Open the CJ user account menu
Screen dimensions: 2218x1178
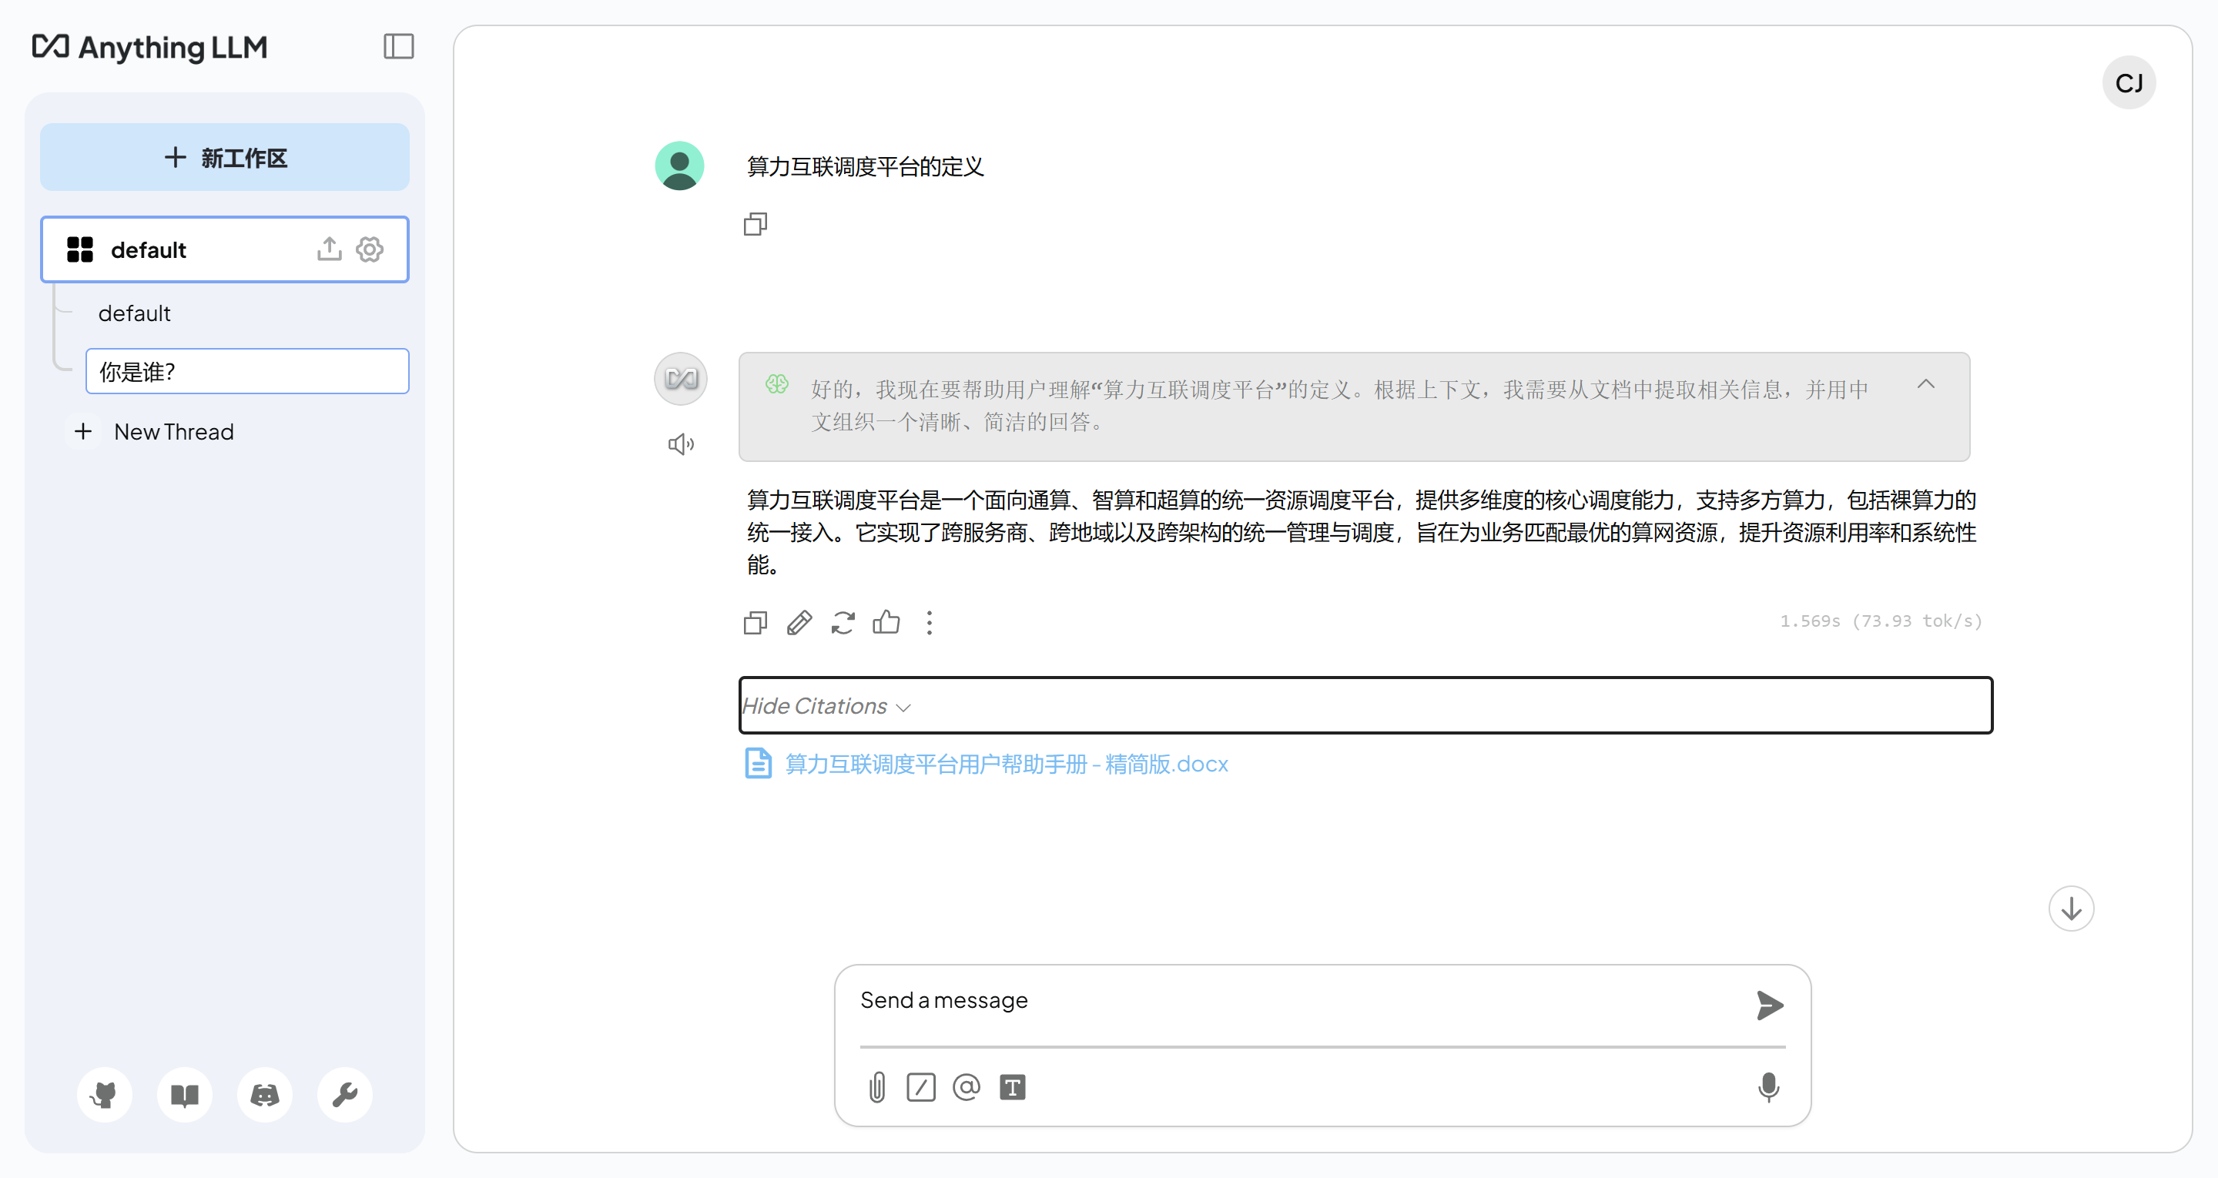pyautogui.click(x=2129, y=82)
